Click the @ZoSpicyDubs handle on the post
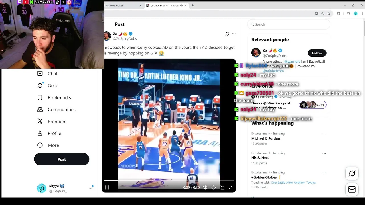The width and height of the screenshot is (365, 205). [x=125, y=39]
